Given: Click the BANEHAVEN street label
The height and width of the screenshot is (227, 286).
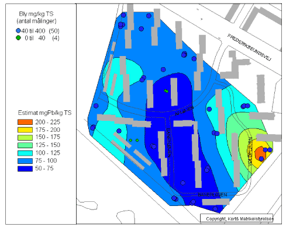Looking at the screenshot, I should point(212,195).
